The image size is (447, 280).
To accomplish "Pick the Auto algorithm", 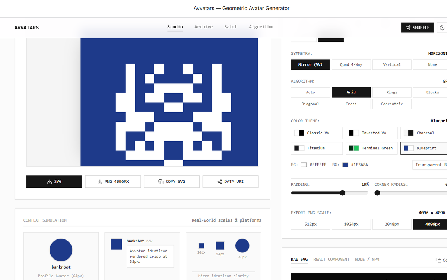I will 310,92.
